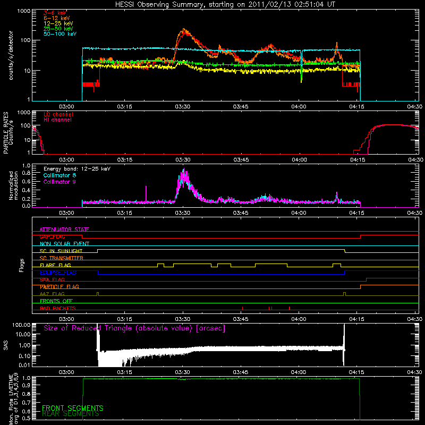425x425 pixels.
Task: Click the Energy band: 12-25 keV label
Action: pyautogui.click(x=77, y=169)
